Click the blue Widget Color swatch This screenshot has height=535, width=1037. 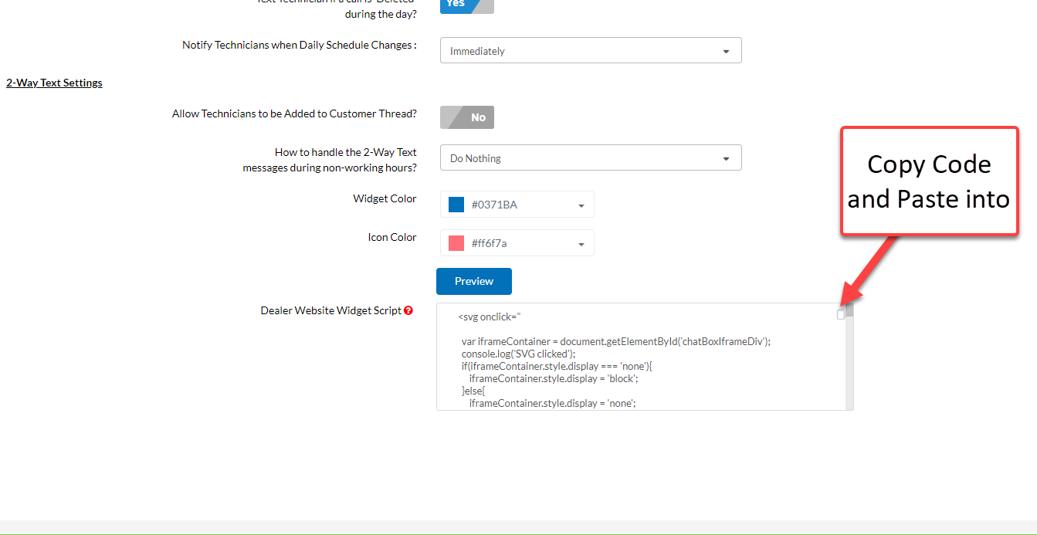[x=456, y=205]
